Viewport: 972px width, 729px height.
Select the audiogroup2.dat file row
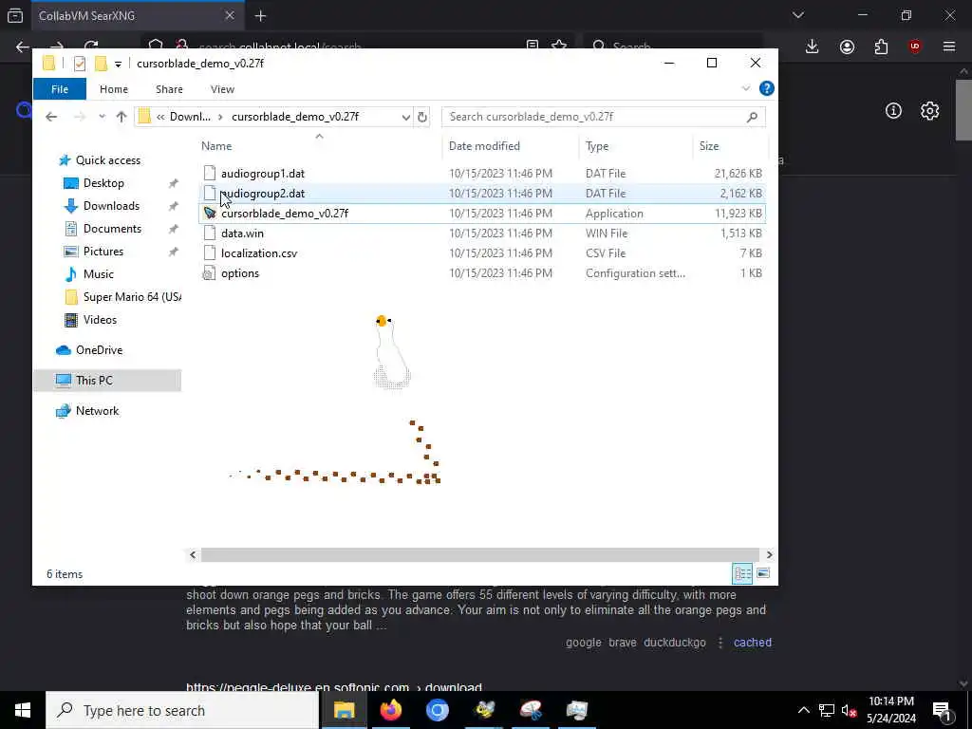[482, 194]
